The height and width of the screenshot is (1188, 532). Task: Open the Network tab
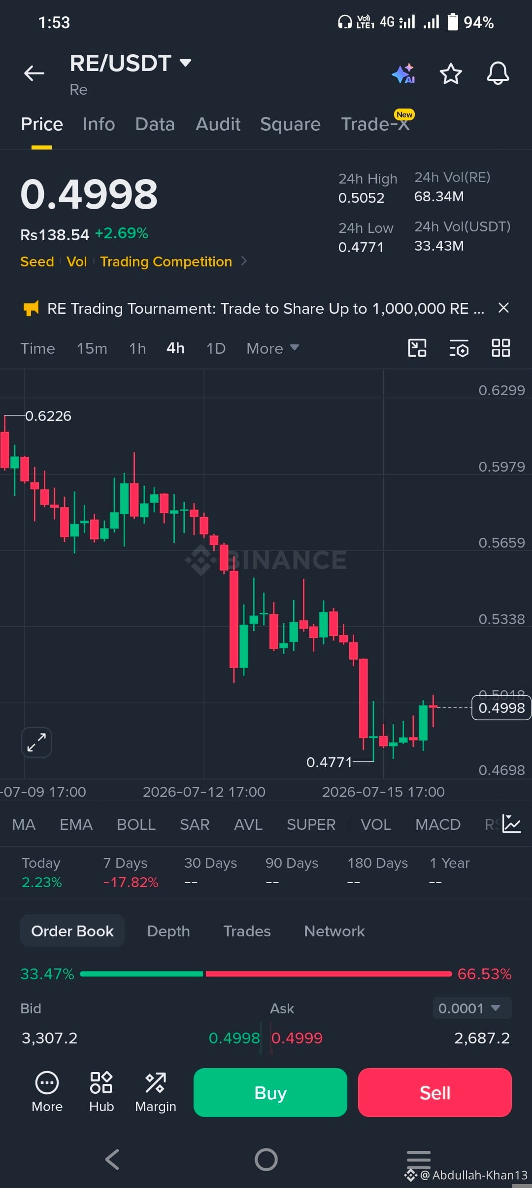334,931
